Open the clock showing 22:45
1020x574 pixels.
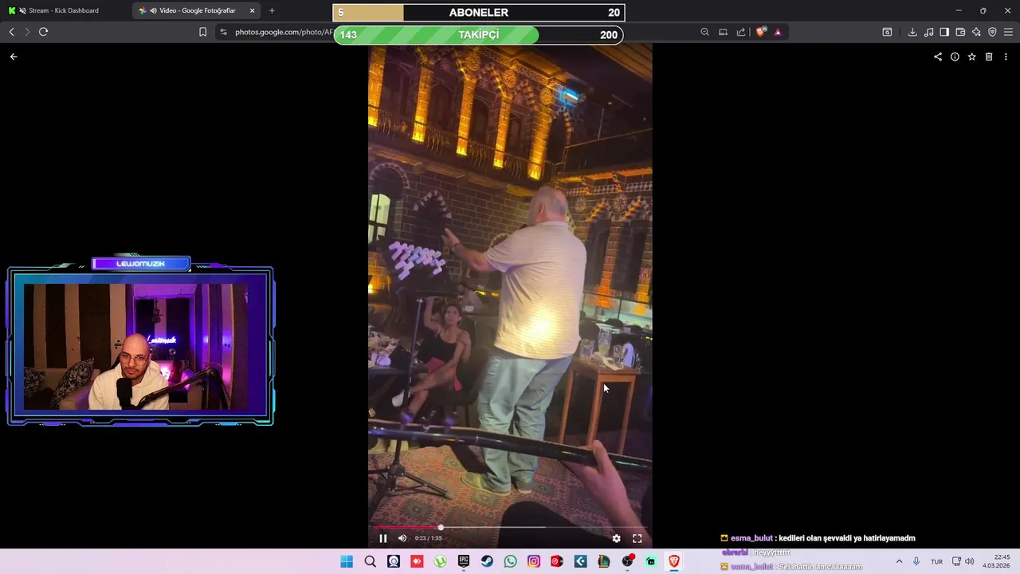click(997, 561)
